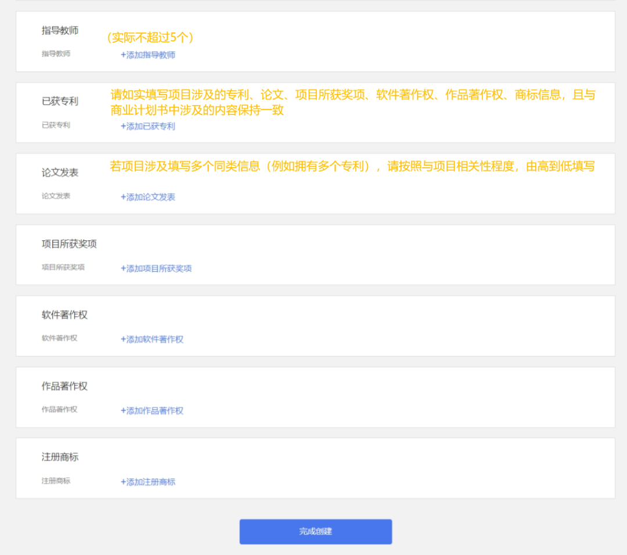Click the orange note starting with 若项目涉及

tap(352, 167)
